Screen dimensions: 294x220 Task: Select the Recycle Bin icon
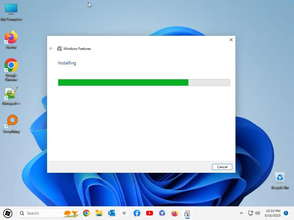280,181
